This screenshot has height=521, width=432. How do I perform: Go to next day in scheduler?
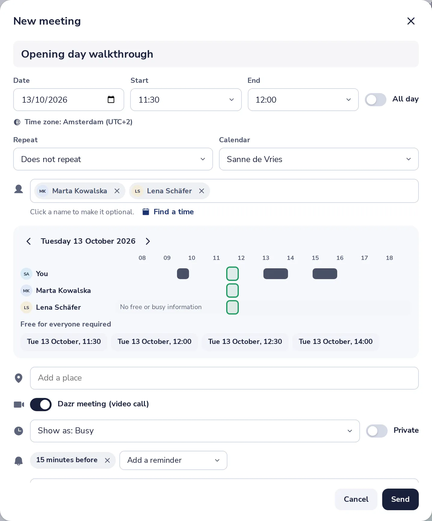[148, 241]
